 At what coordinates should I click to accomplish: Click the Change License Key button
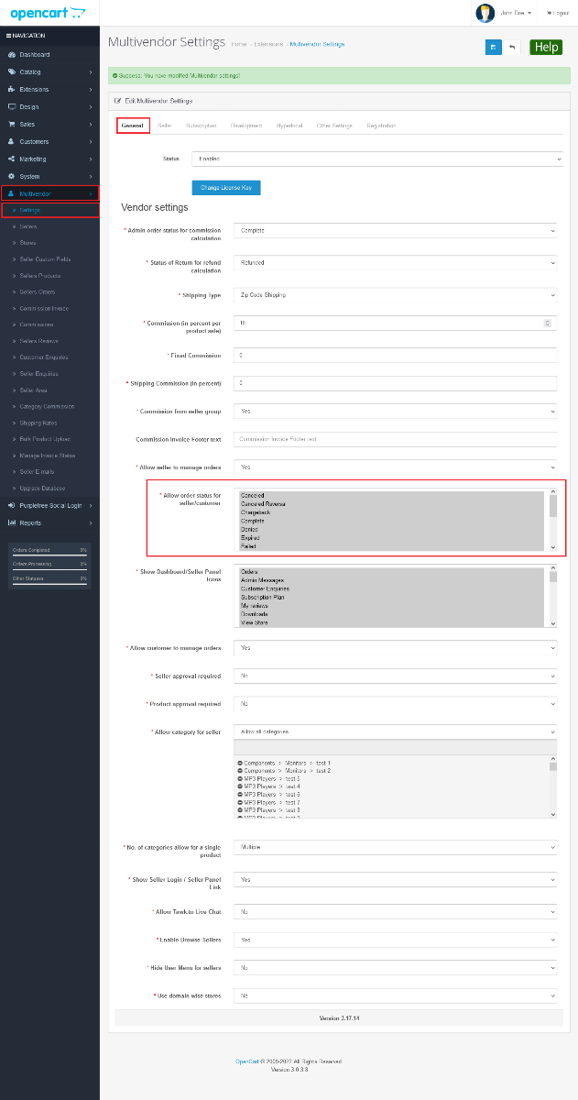pyautogui.click(x=226, y=187)
